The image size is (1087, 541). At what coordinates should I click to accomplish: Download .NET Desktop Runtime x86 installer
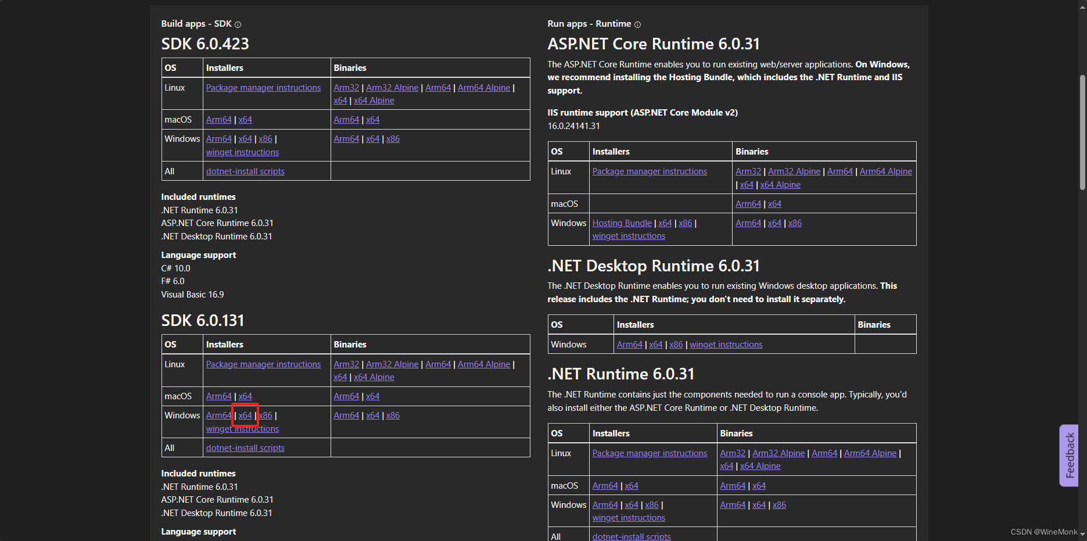pos(676,345)
